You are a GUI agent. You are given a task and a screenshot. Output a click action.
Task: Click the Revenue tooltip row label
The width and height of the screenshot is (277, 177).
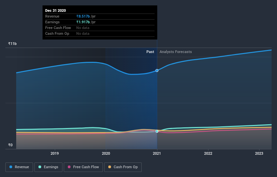click(x=52, y=16)
